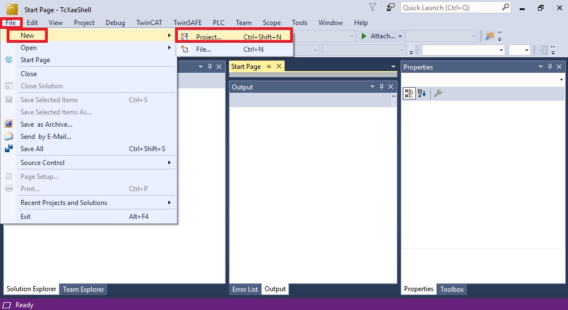Pin the Solution Explorer auto-hide icon

[x=210, y=67]
